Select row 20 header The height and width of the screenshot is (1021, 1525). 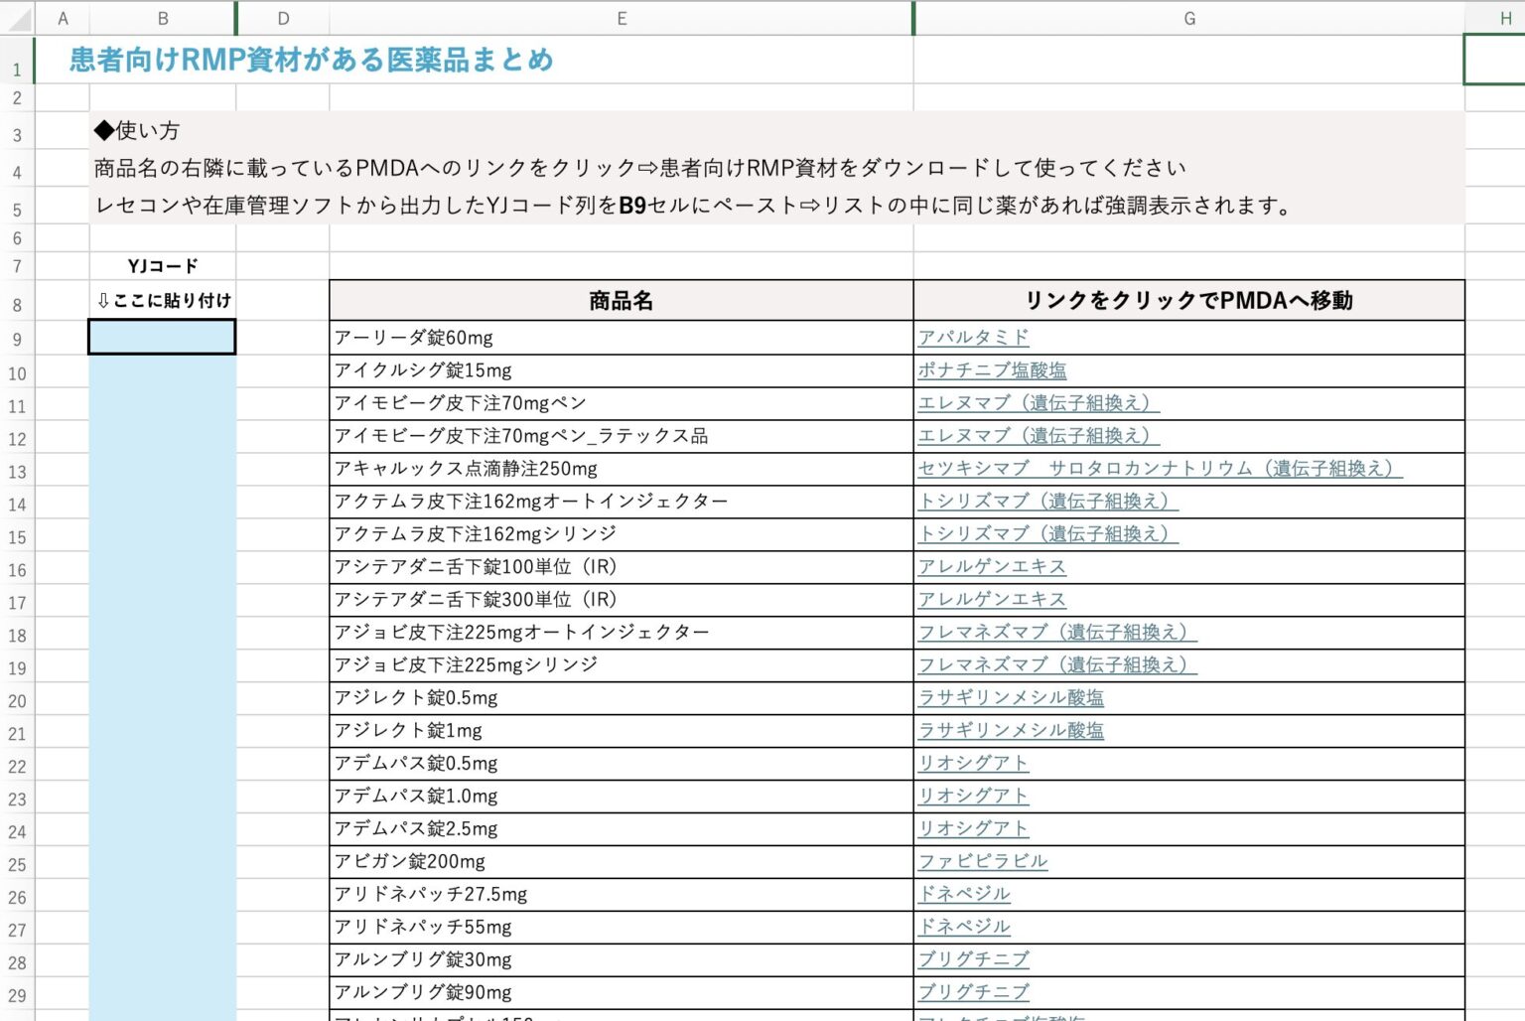tap(17, 700)
